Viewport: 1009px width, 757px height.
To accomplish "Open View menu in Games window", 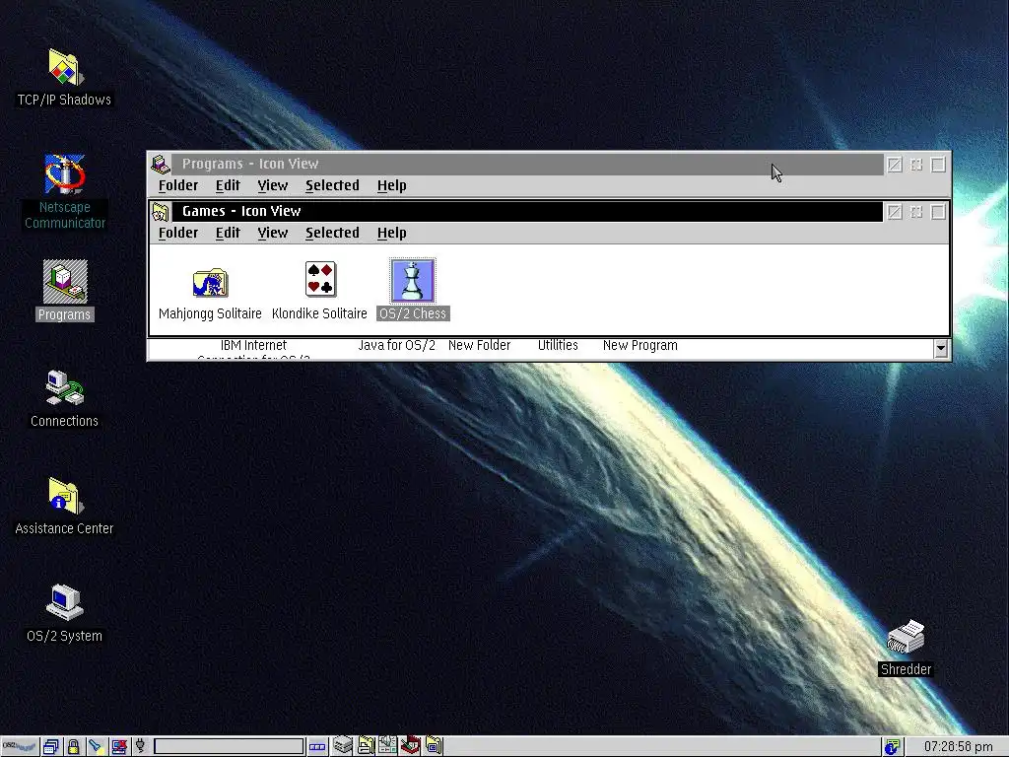I will pyautogui.click(x=273, y=233).
